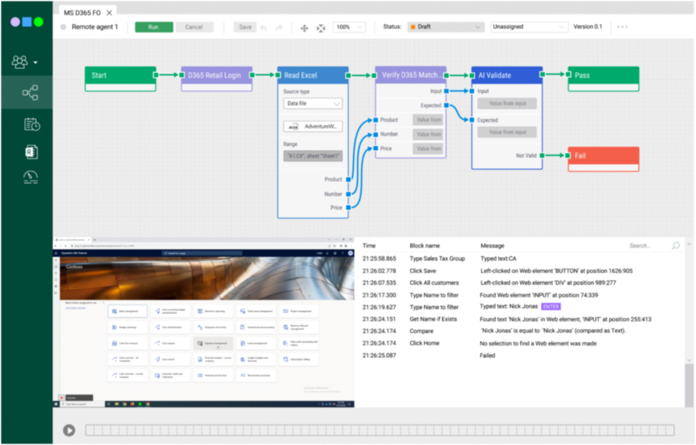Click the fit-to-screen icon in toolbar
Screen dimensions: 696x445
[x=321, y=27]
